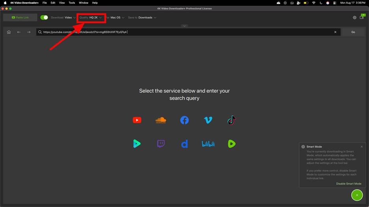Viewport: 369px width, 207px height.
Task: Select the Twitch service icon
Action: pos(161,143)
